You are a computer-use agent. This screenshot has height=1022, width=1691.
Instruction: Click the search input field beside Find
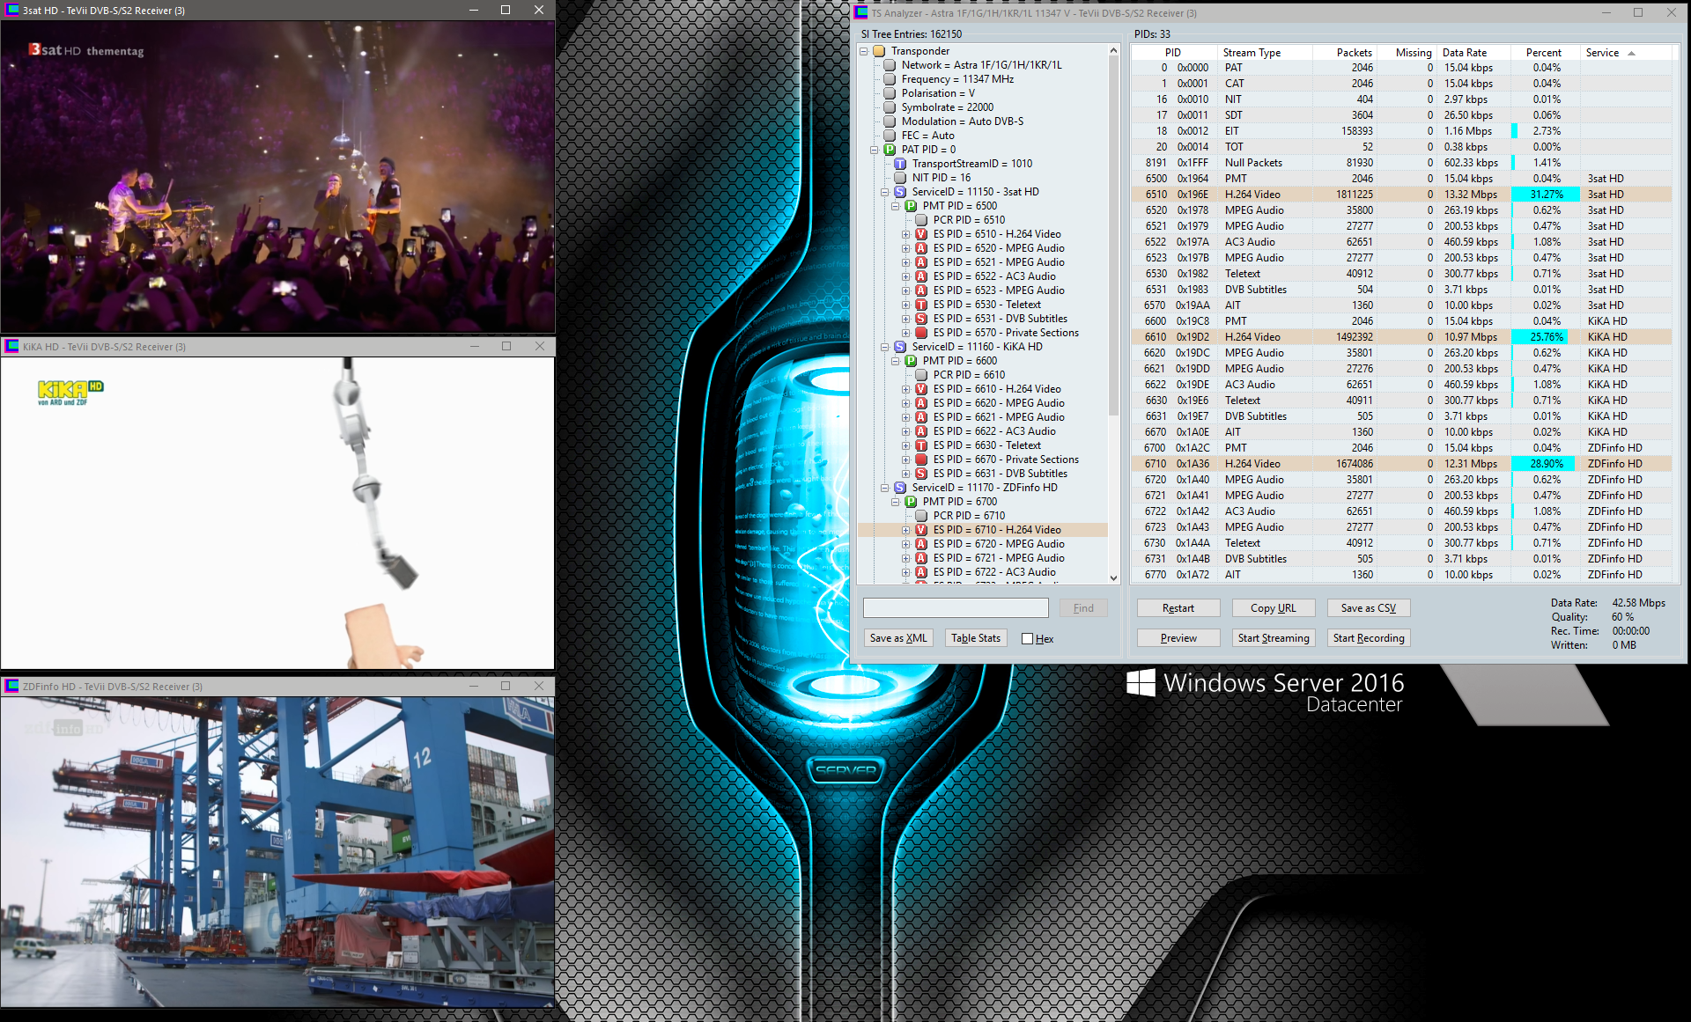point(956,608)
